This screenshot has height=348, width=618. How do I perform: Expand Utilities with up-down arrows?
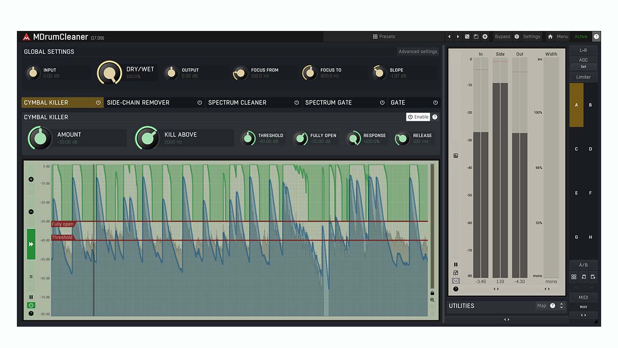pyautogui.click(x=561, y=305)
